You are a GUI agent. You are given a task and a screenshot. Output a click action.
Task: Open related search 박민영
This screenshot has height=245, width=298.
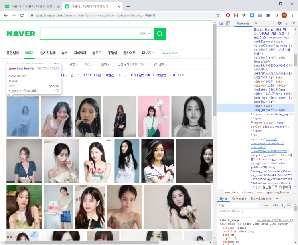point(161,75)
